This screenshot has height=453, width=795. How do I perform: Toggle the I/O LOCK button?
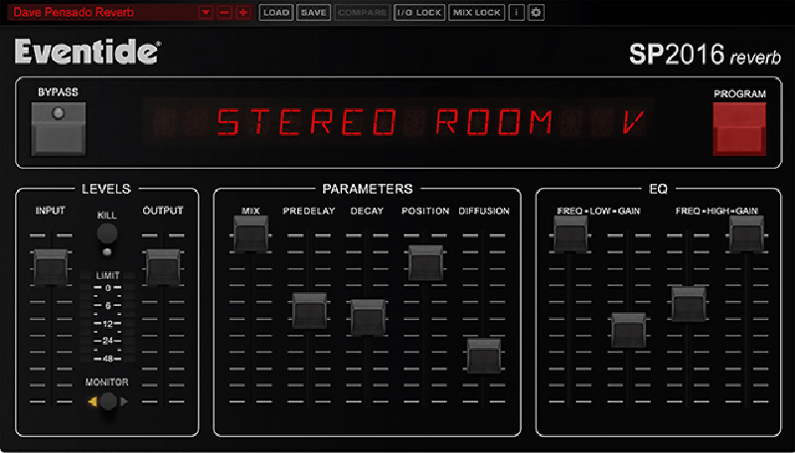(419, 12)
